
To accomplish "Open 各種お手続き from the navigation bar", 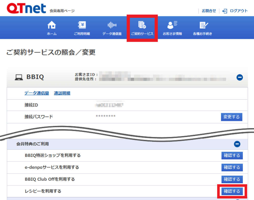I will [203, 28].
